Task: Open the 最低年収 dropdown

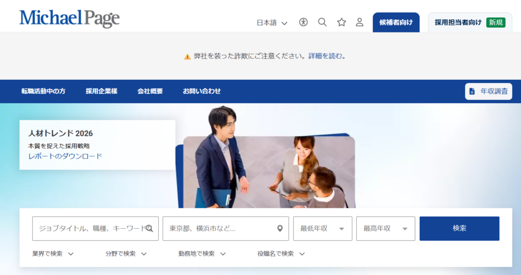Action: coord(322,229)
